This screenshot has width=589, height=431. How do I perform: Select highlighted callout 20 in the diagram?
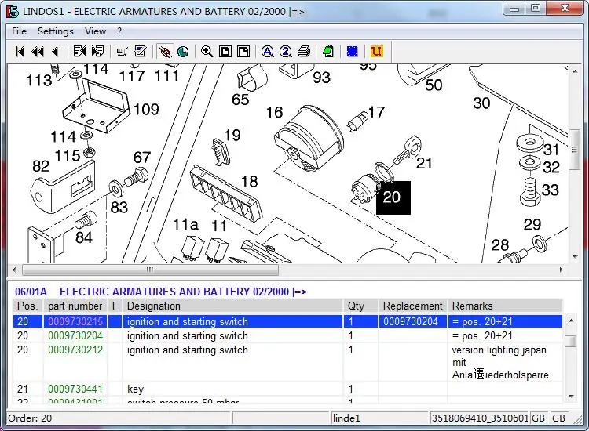(x=393, y=197)
